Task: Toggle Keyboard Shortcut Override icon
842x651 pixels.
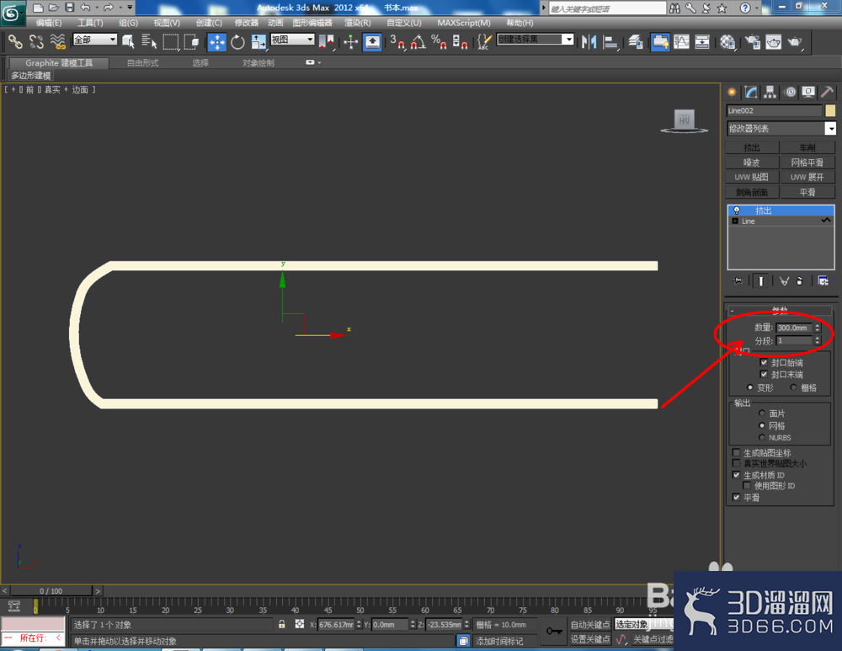Action: 372,41
